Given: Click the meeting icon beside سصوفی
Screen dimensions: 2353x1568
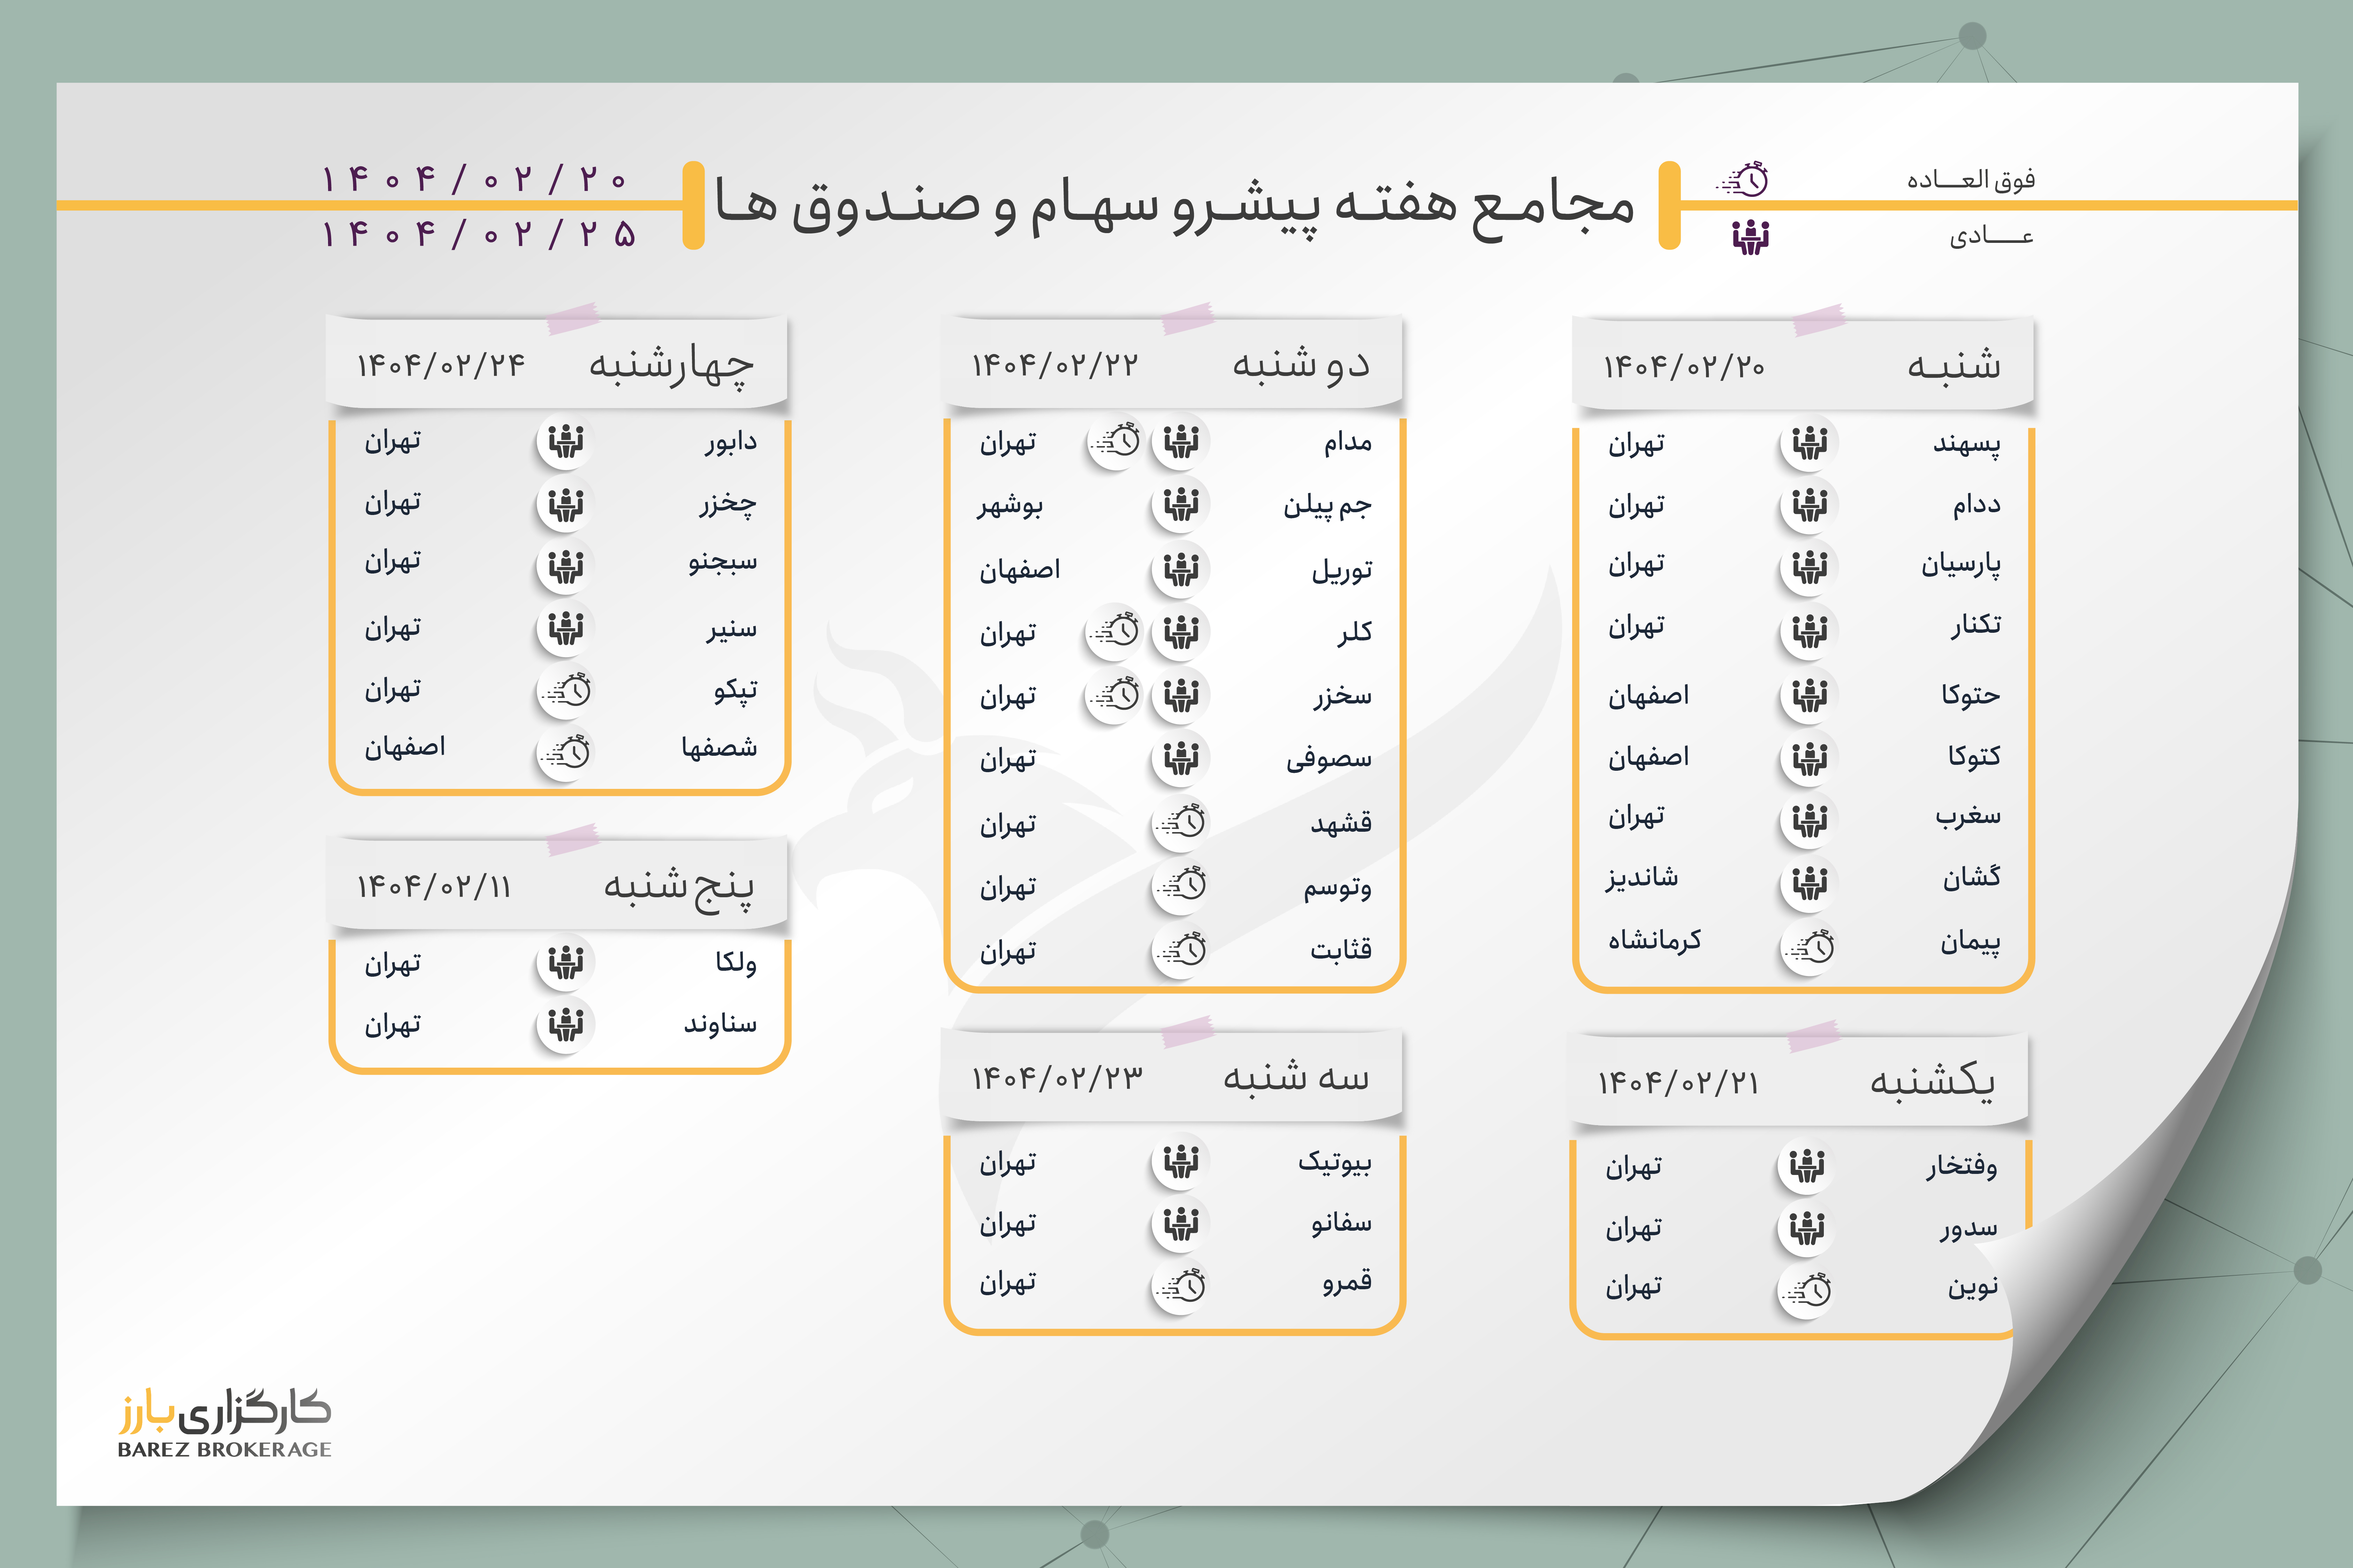Looking at the screenshot, I should point(1180,758).
